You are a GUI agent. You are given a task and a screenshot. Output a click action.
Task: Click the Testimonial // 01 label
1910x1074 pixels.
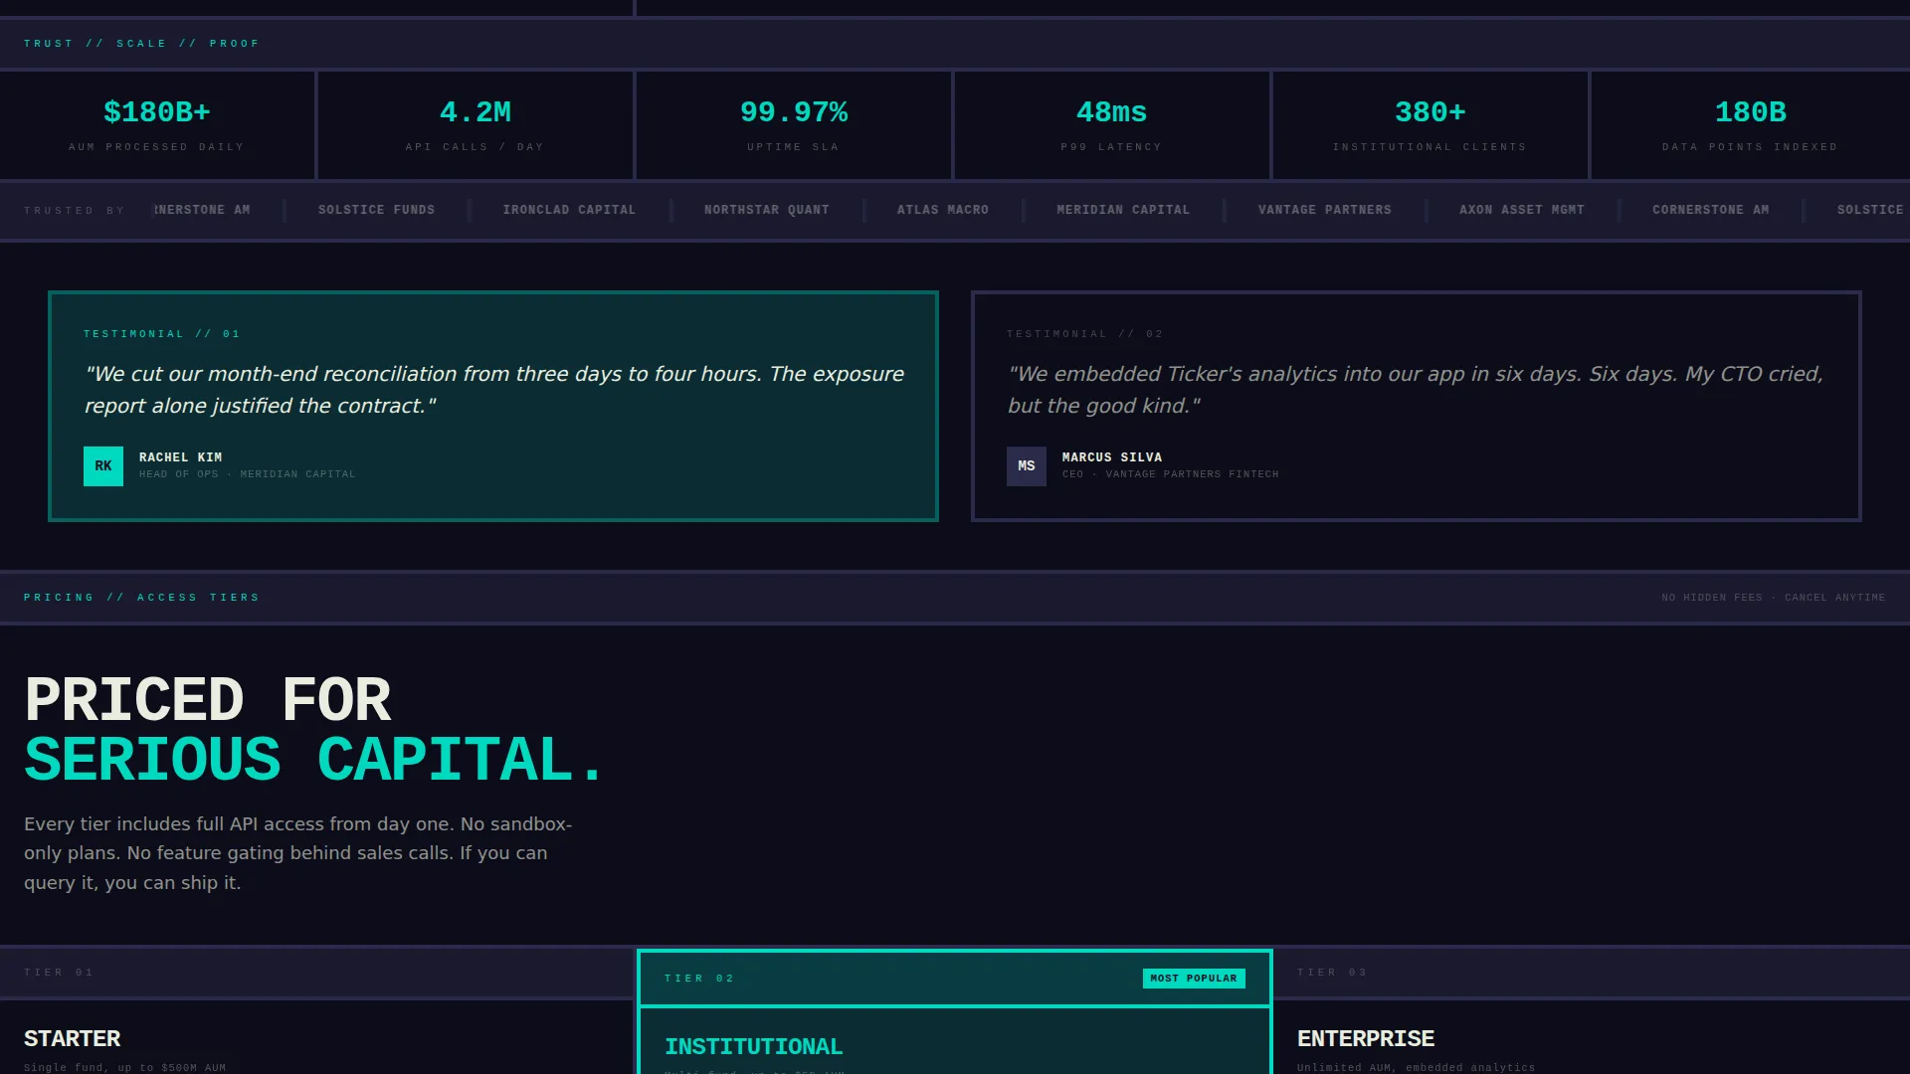point(162,334)
